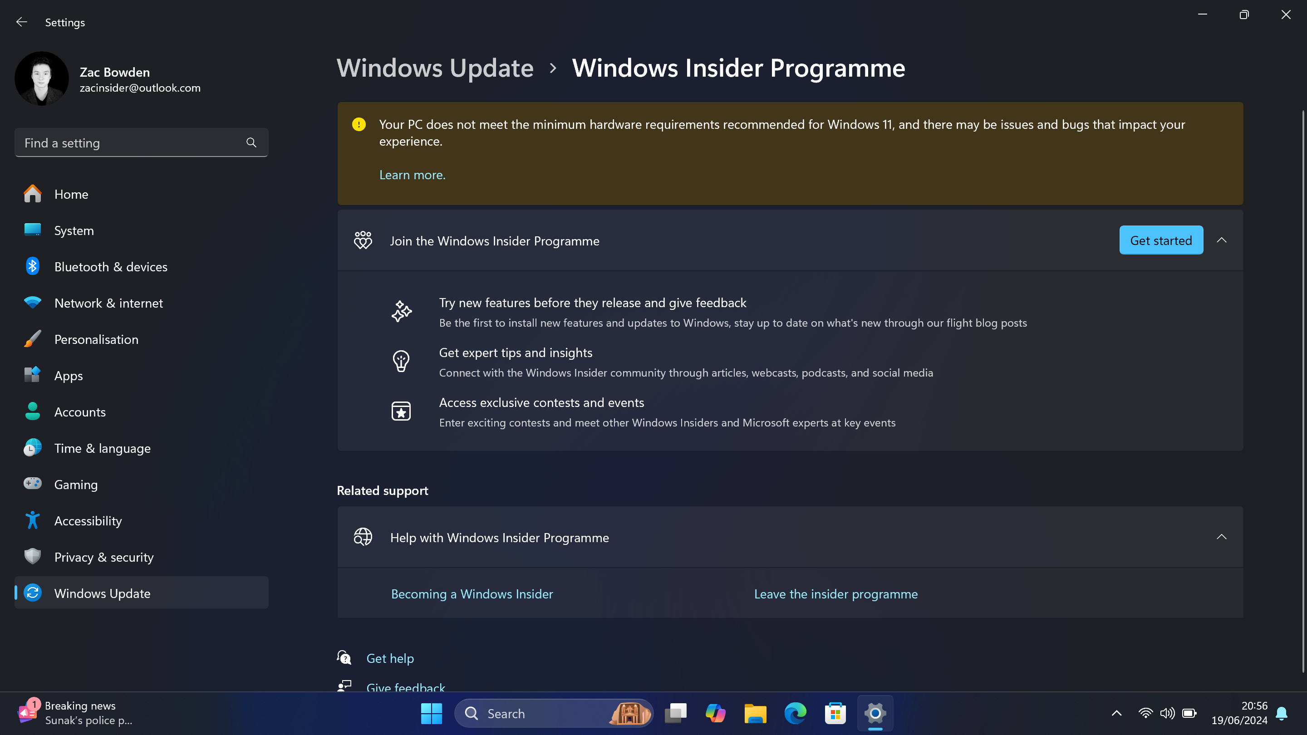Viewport: 1307px width, 735px height.
Task: Expand the Join the Windows Insider Programme section
Action: pos(1223,240)
